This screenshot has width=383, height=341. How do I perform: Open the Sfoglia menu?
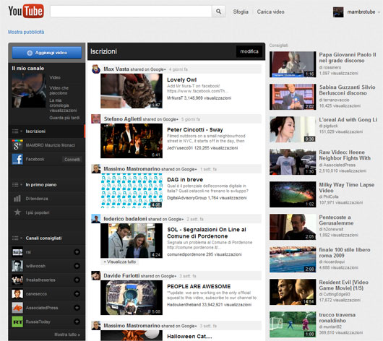pos(241,12)
